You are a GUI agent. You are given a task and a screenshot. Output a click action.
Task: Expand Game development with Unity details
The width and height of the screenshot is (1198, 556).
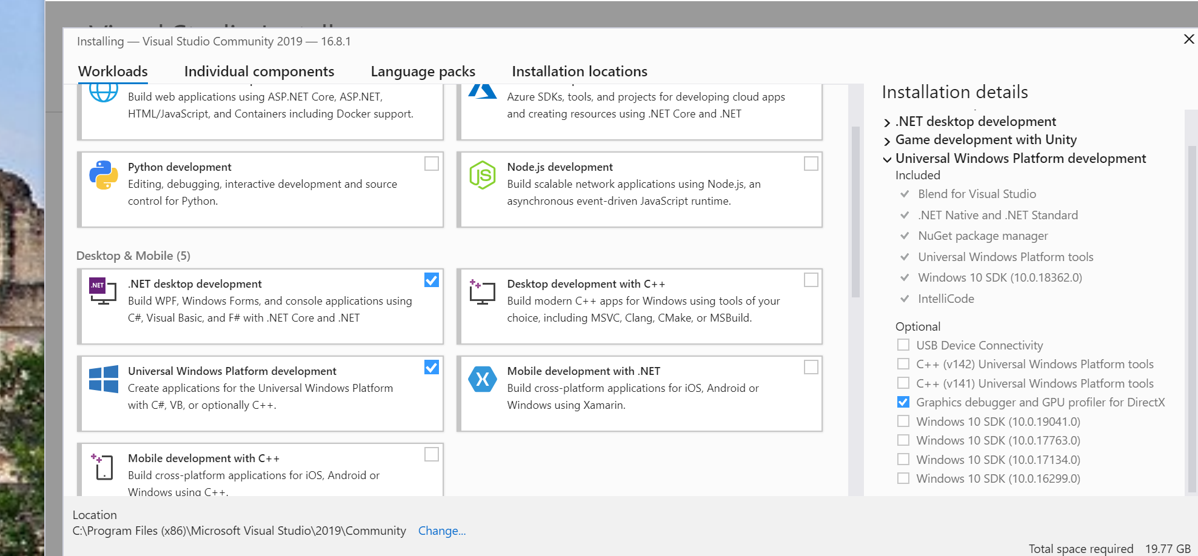[x=888, y=141]
